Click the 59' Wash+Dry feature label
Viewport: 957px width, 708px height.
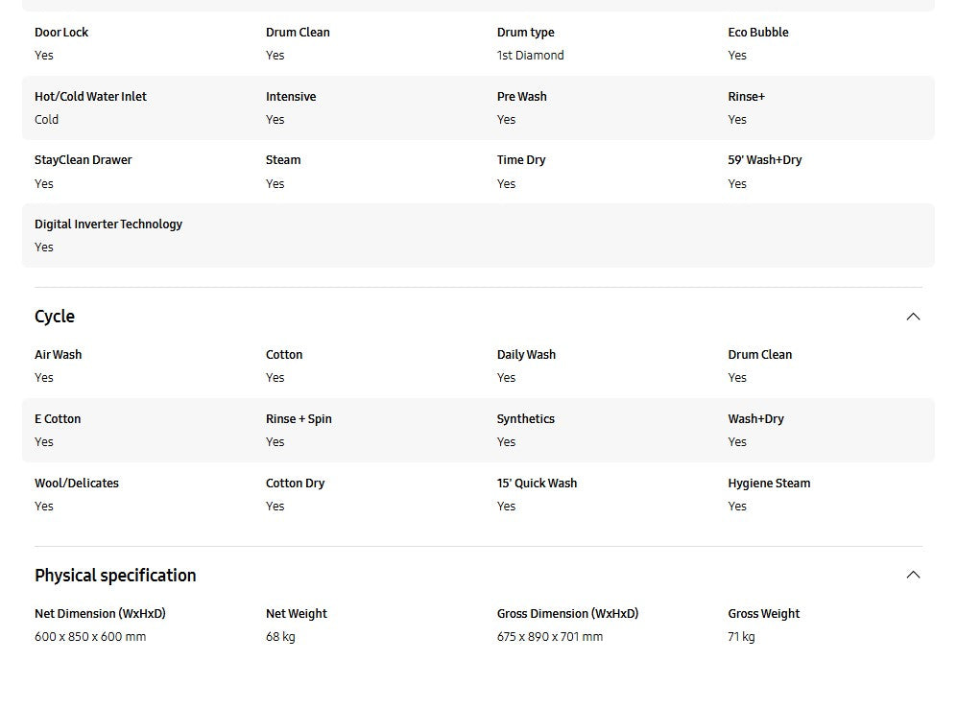point(765,160)
